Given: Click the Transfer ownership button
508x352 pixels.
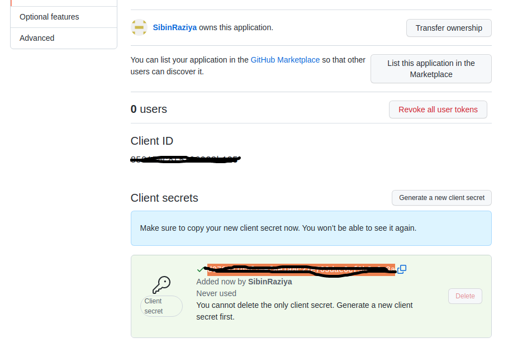Looking at the screenshot, I should coord(449,27).
